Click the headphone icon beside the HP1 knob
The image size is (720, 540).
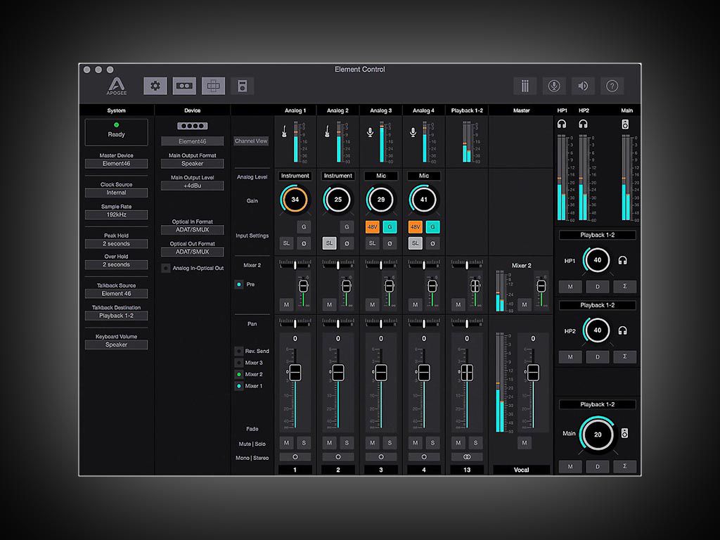[x=623, y=259]
